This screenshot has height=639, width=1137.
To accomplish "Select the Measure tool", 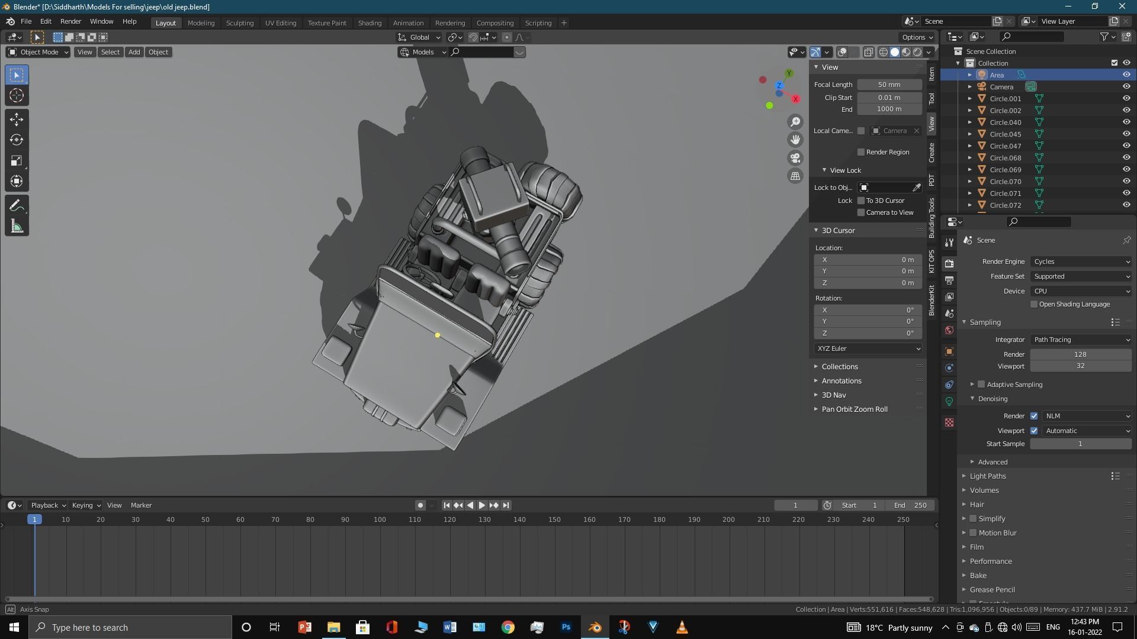I will point(17,227).
